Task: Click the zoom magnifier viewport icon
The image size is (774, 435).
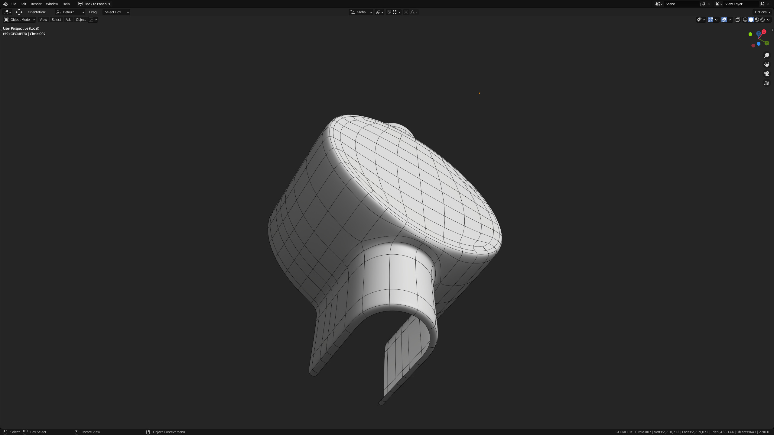Action: pyautogui.click(x=767, y=55)
